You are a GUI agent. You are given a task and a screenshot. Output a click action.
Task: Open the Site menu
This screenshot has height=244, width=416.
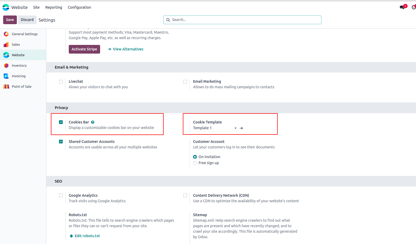36,7
